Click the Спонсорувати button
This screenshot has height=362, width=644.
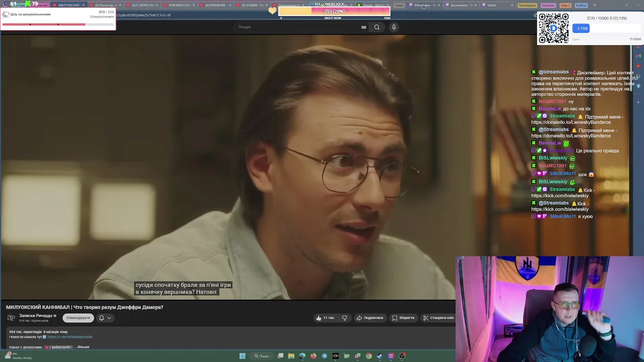pos(78,318)
